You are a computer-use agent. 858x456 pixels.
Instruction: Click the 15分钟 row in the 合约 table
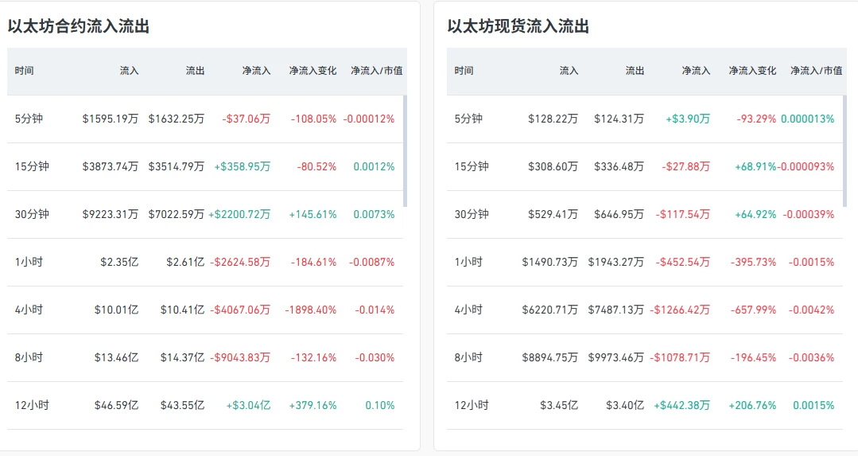[x=205, y=166]
